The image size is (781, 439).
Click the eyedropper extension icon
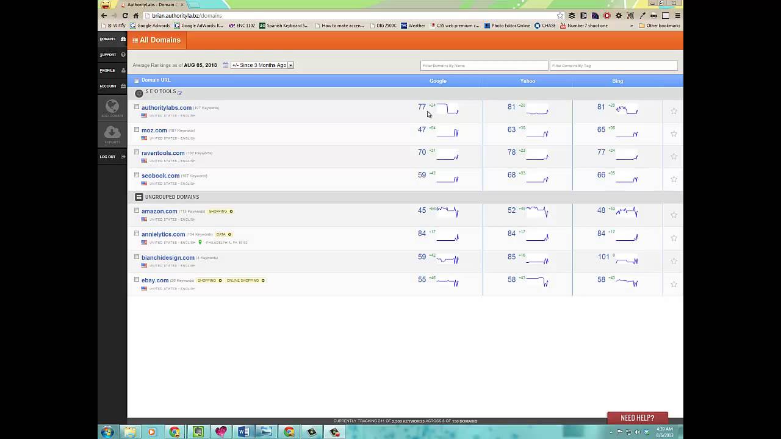click(x=642, y=15)
